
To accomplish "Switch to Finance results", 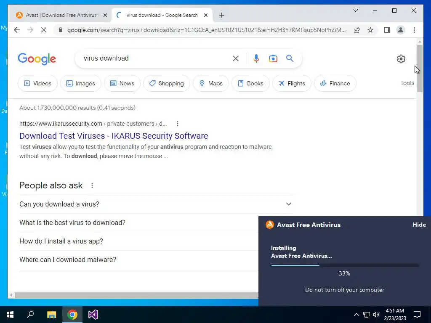I will coord(335,83).
